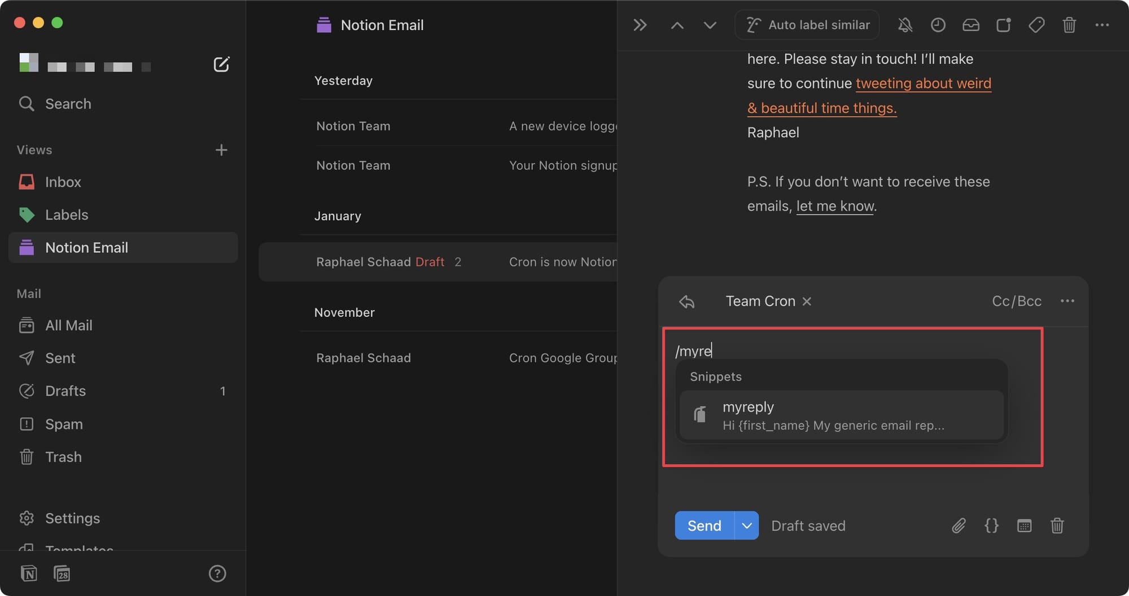Go to next email with down chevron
The width and height of the screenshot is (1129, 596).
click(710, 25)
